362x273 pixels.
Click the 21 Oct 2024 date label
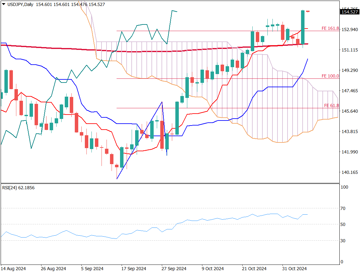point(254,269)
